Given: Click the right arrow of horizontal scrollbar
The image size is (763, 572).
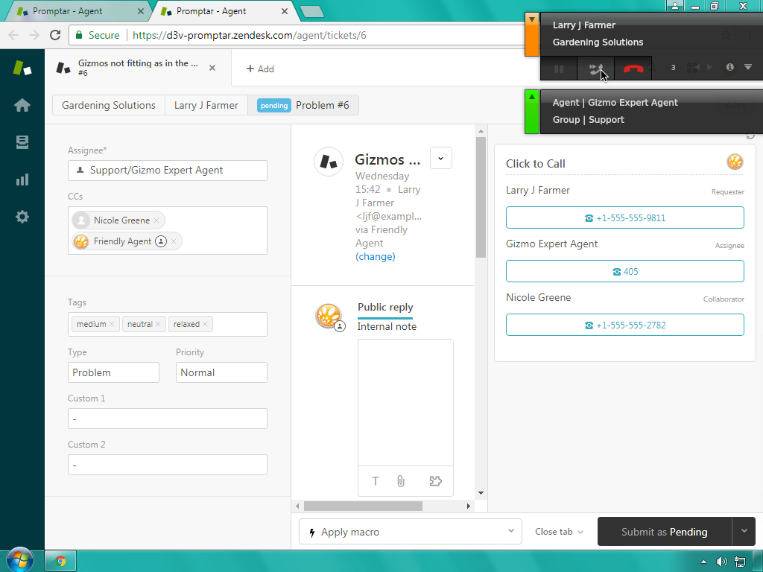Looking at the screenshot, I should coord(468,506).
